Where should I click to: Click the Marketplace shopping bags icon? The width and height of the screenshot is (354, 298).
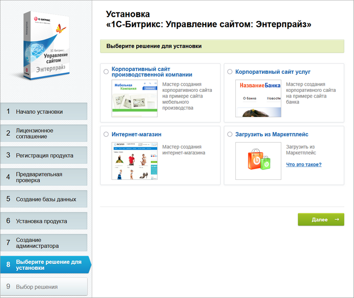coord(258,161)
